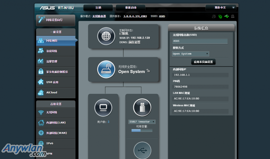The height and width of the screenshot is (159, 270).
Task: Click the wireless router icon
Action: click(106, 69)
